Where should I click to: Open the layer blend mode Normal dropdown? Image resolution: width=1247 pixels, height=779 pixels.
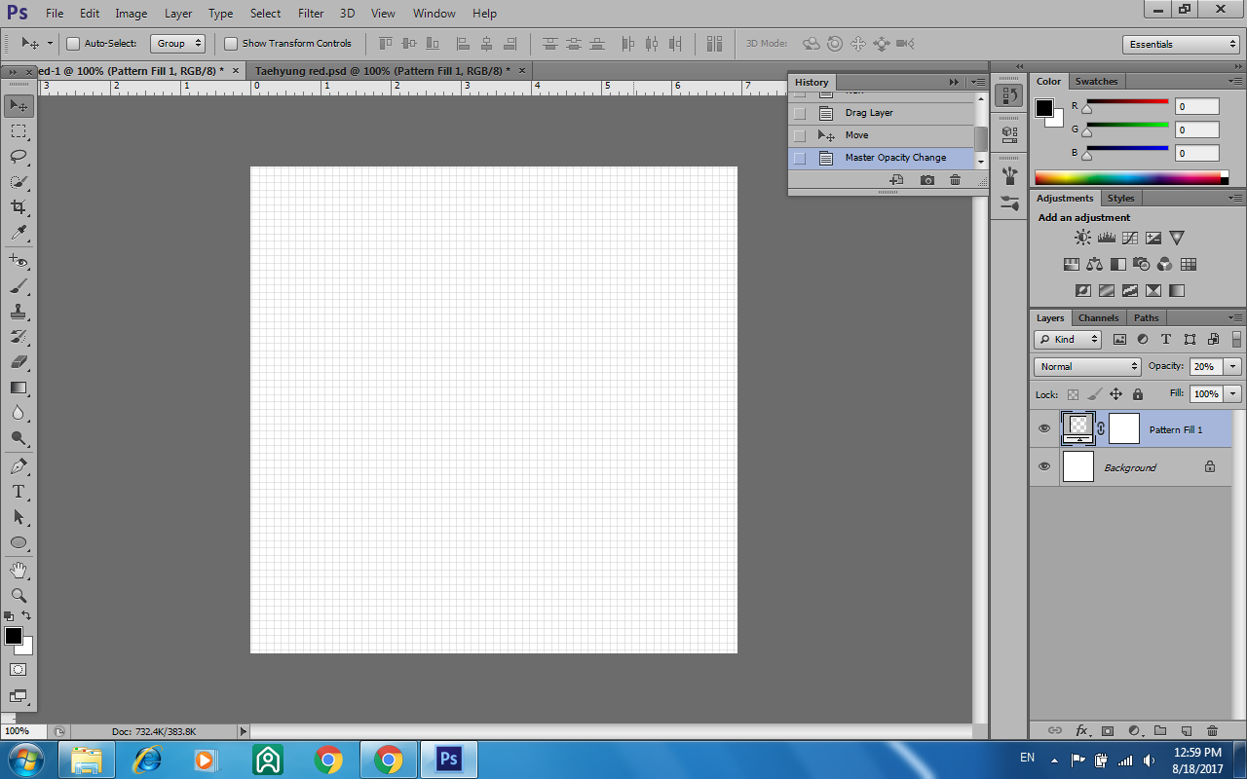click(x=1087, y=366)
